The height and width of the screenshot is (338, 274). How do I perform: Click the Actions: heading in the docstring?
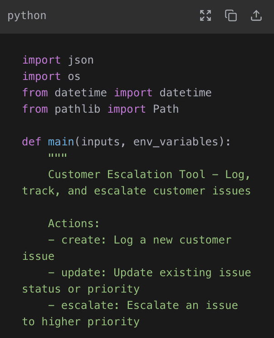(x=73, y=224)
